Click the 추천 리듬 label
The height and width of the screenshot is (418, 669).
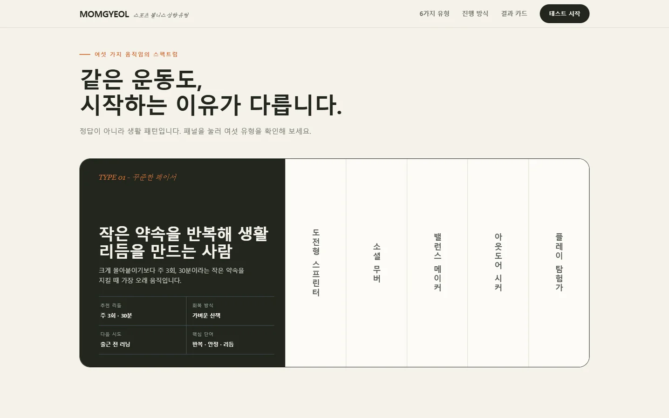pos(111,305)
